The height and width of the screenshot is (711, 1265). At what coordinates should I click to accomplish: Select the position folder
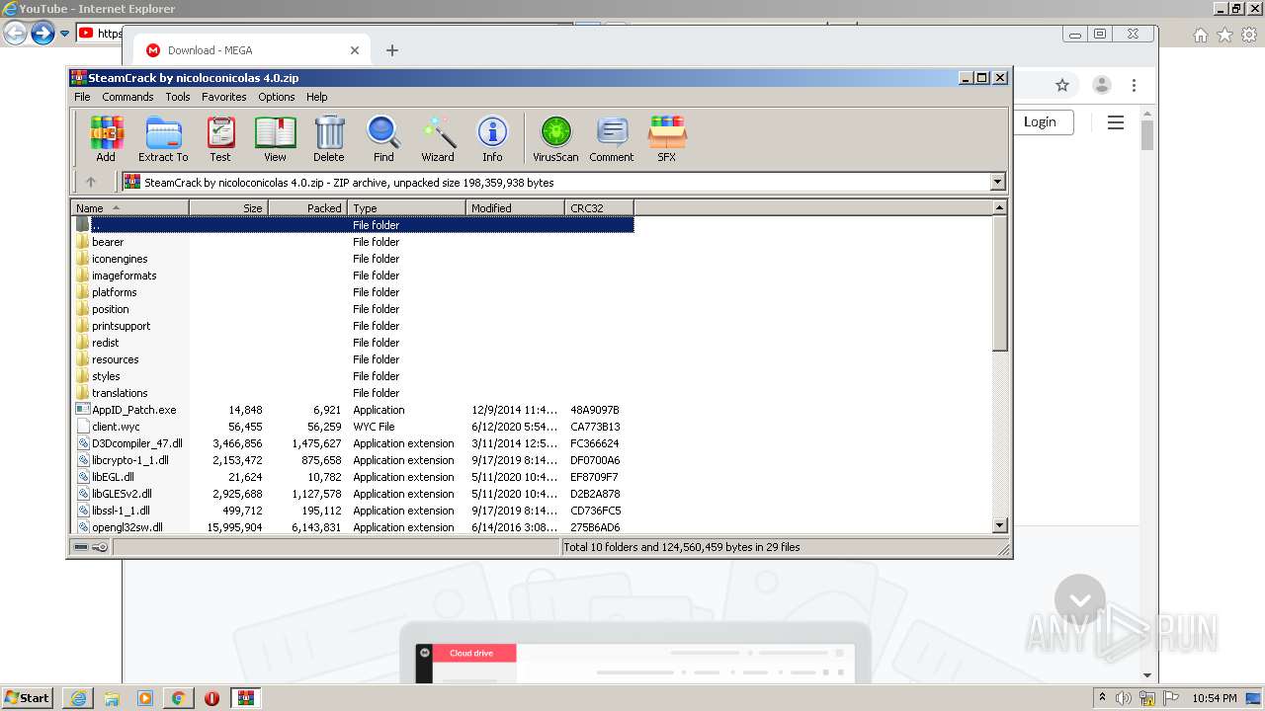click(x=110, y=309)
